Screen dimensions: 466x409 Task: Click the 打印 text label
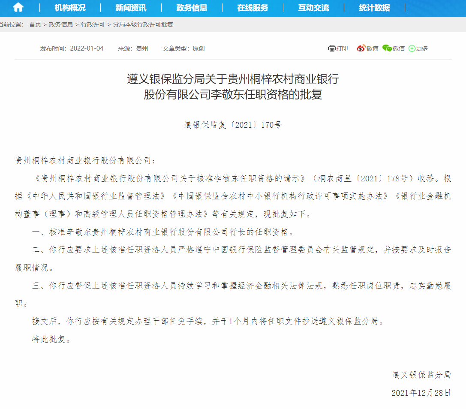pos(342,48)
